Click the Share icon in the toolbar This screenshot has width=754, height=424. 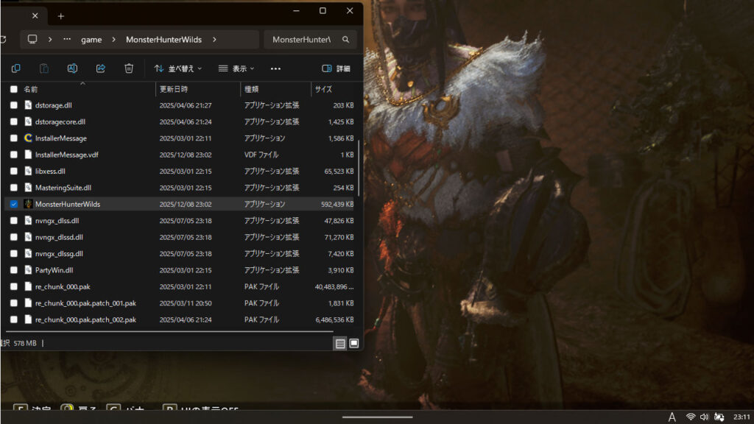101,68
